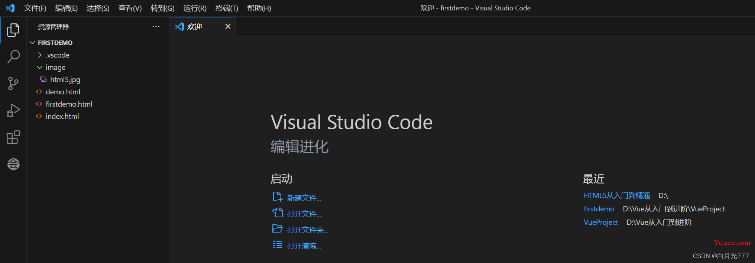
Task: Click the HTML icon beside firstdemo.html
Action: 39,104
